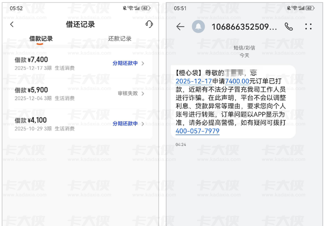Switch to the 还款记录 tab

click(x=120, y=39)
